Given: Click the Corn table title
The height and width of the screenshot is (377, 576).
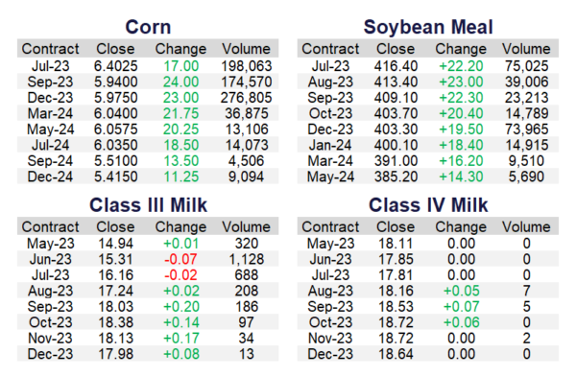Looking at the screenshot, I should (x=148, y=27).
